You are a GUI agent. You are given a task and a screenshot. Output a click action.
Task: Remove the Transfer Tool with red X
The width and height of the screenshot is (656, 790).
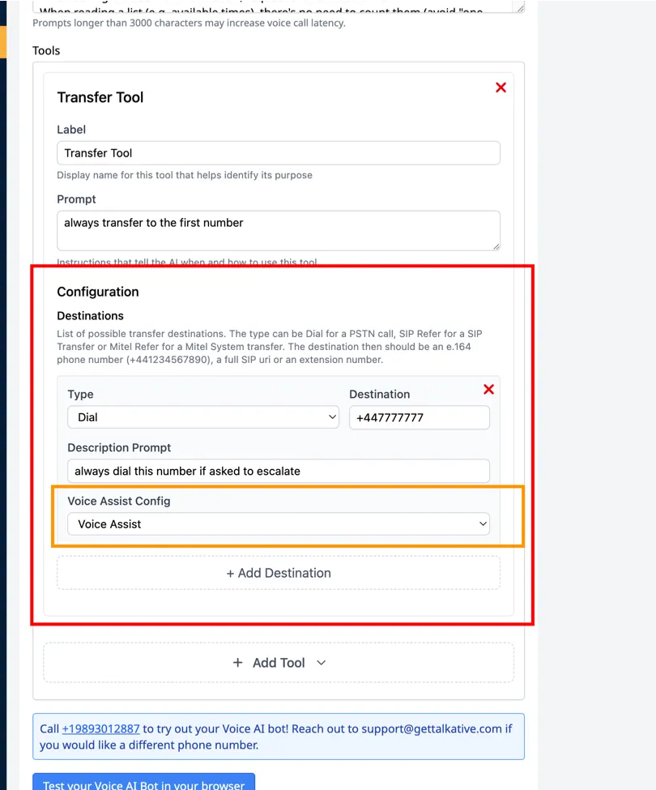tap(501, 88)
